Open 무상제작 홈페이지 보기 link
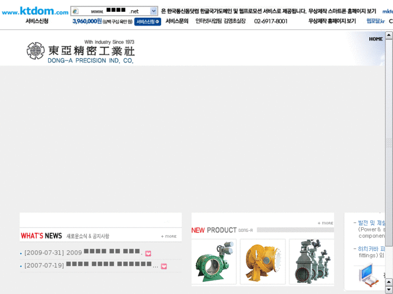393x294 pixels. (x=332, y=21)
